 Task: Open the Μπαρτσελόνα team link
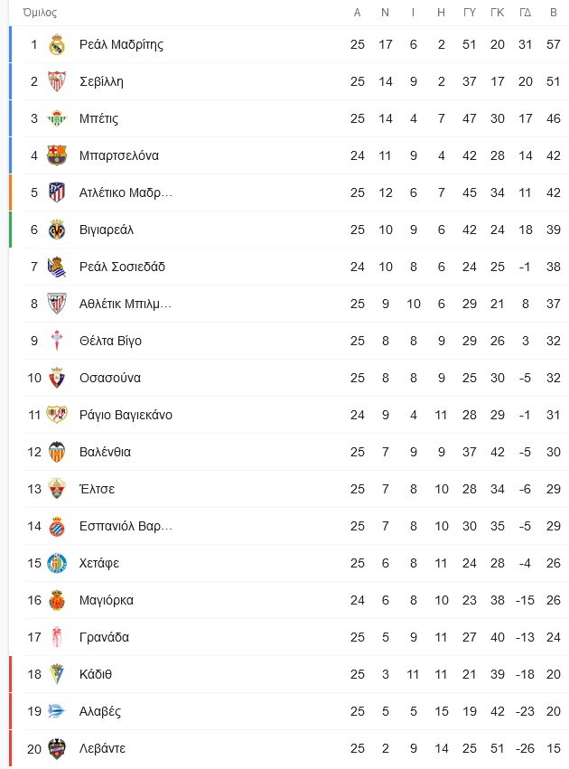[118, 155]
